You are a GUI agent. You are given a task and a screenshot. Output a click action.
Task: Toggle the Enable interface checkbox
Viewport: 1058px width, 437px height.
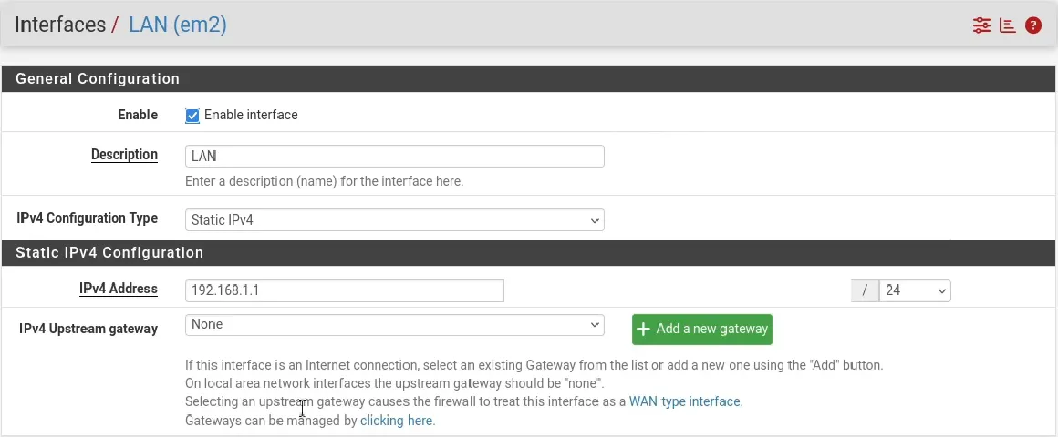[192, 115]
